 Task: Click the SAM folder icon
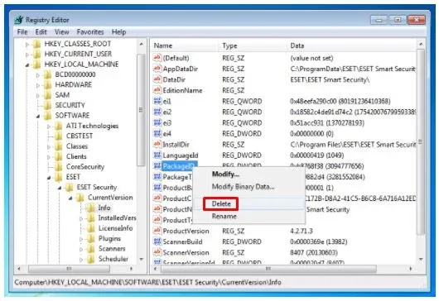47,95
